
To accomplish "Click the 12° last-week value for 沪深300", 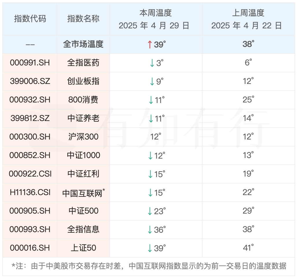I will tap(249, 137).
